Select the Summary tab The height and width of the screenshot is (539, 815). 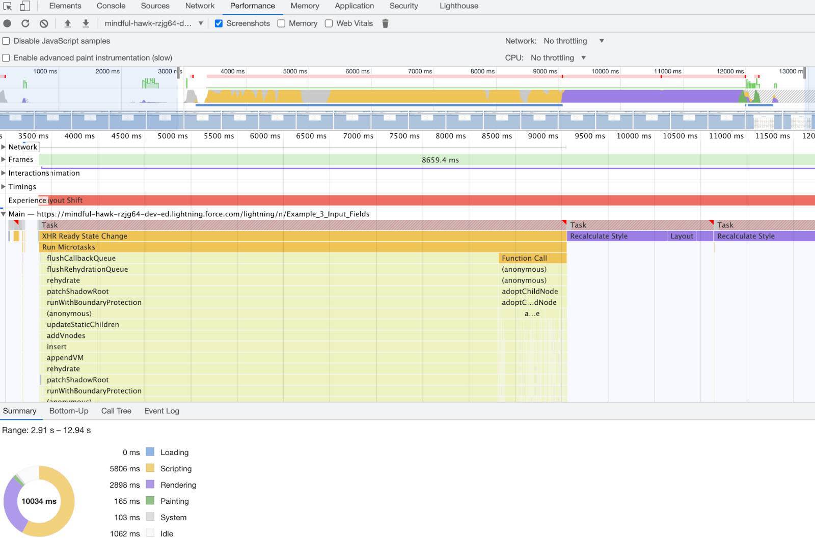[x=20, y=411]
